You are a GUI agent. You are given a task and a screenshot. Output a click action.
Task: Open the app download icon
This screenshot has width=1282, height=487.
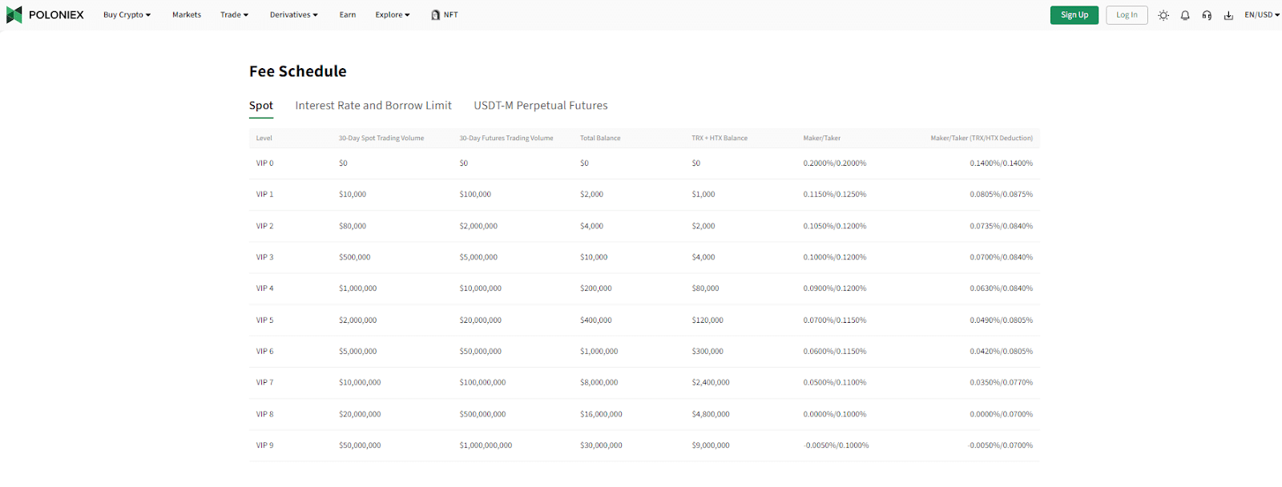coord(1228,15)
